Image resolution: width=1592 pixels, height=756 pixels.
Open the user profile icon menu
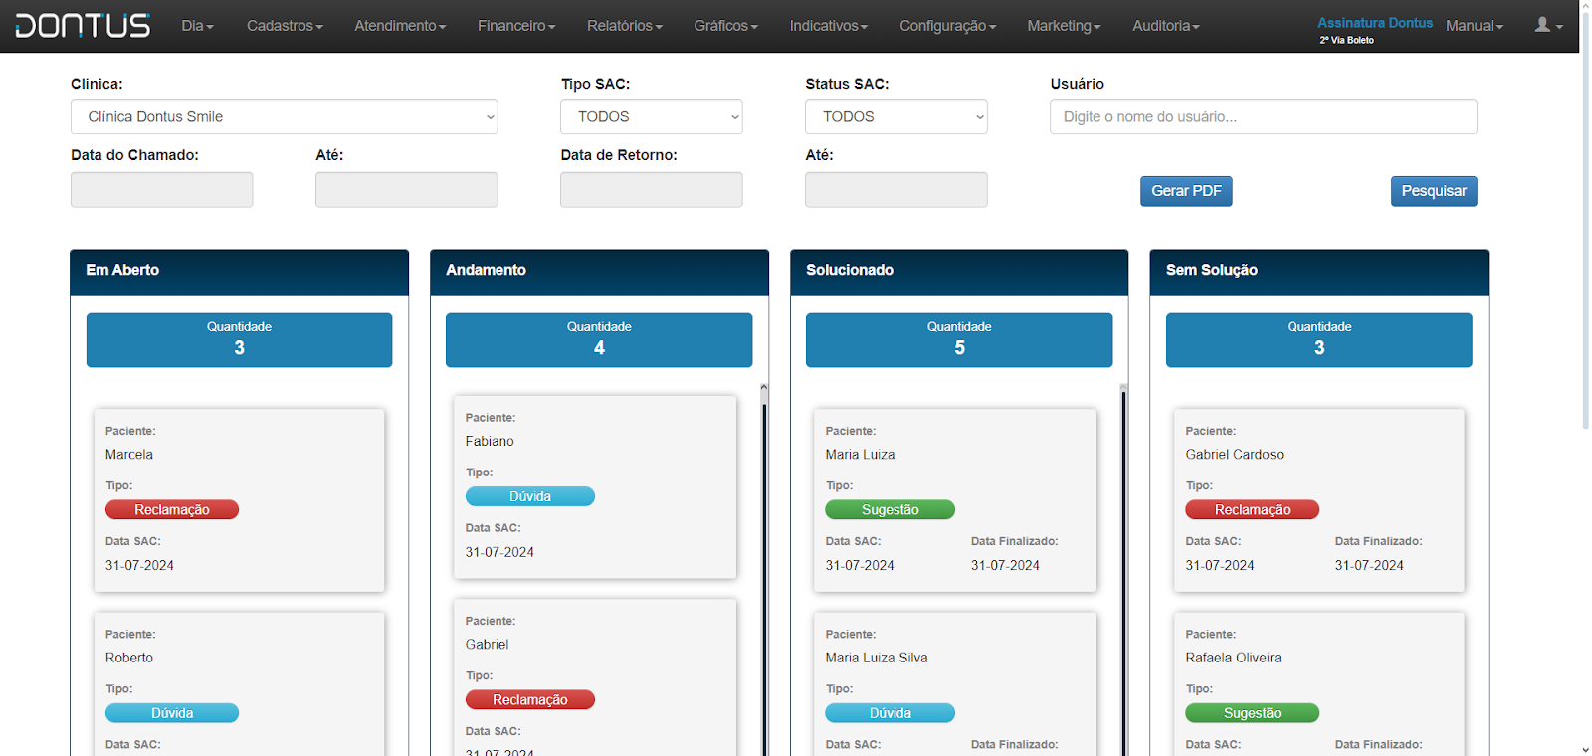point(1548,26)
